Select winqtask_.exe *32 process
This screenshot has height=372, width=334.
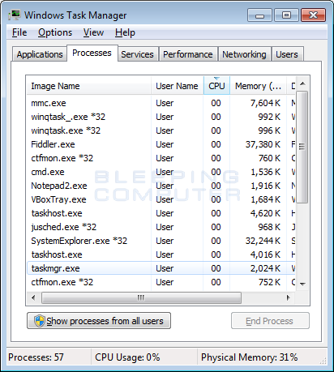[x=161, y=117]
